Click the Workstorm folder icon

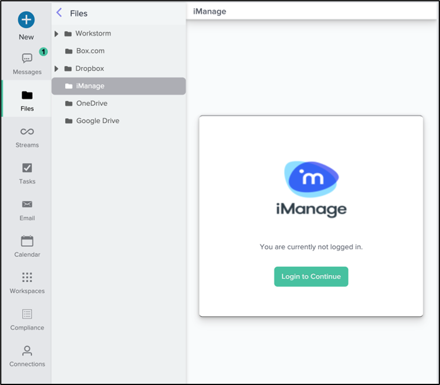tap(68, 34)
